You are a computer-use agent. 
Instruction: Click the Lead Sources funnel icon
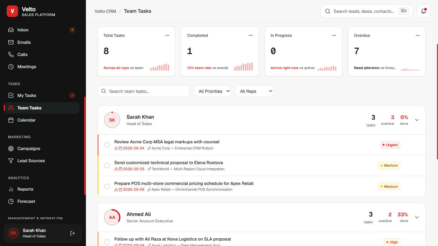(11, 161)
